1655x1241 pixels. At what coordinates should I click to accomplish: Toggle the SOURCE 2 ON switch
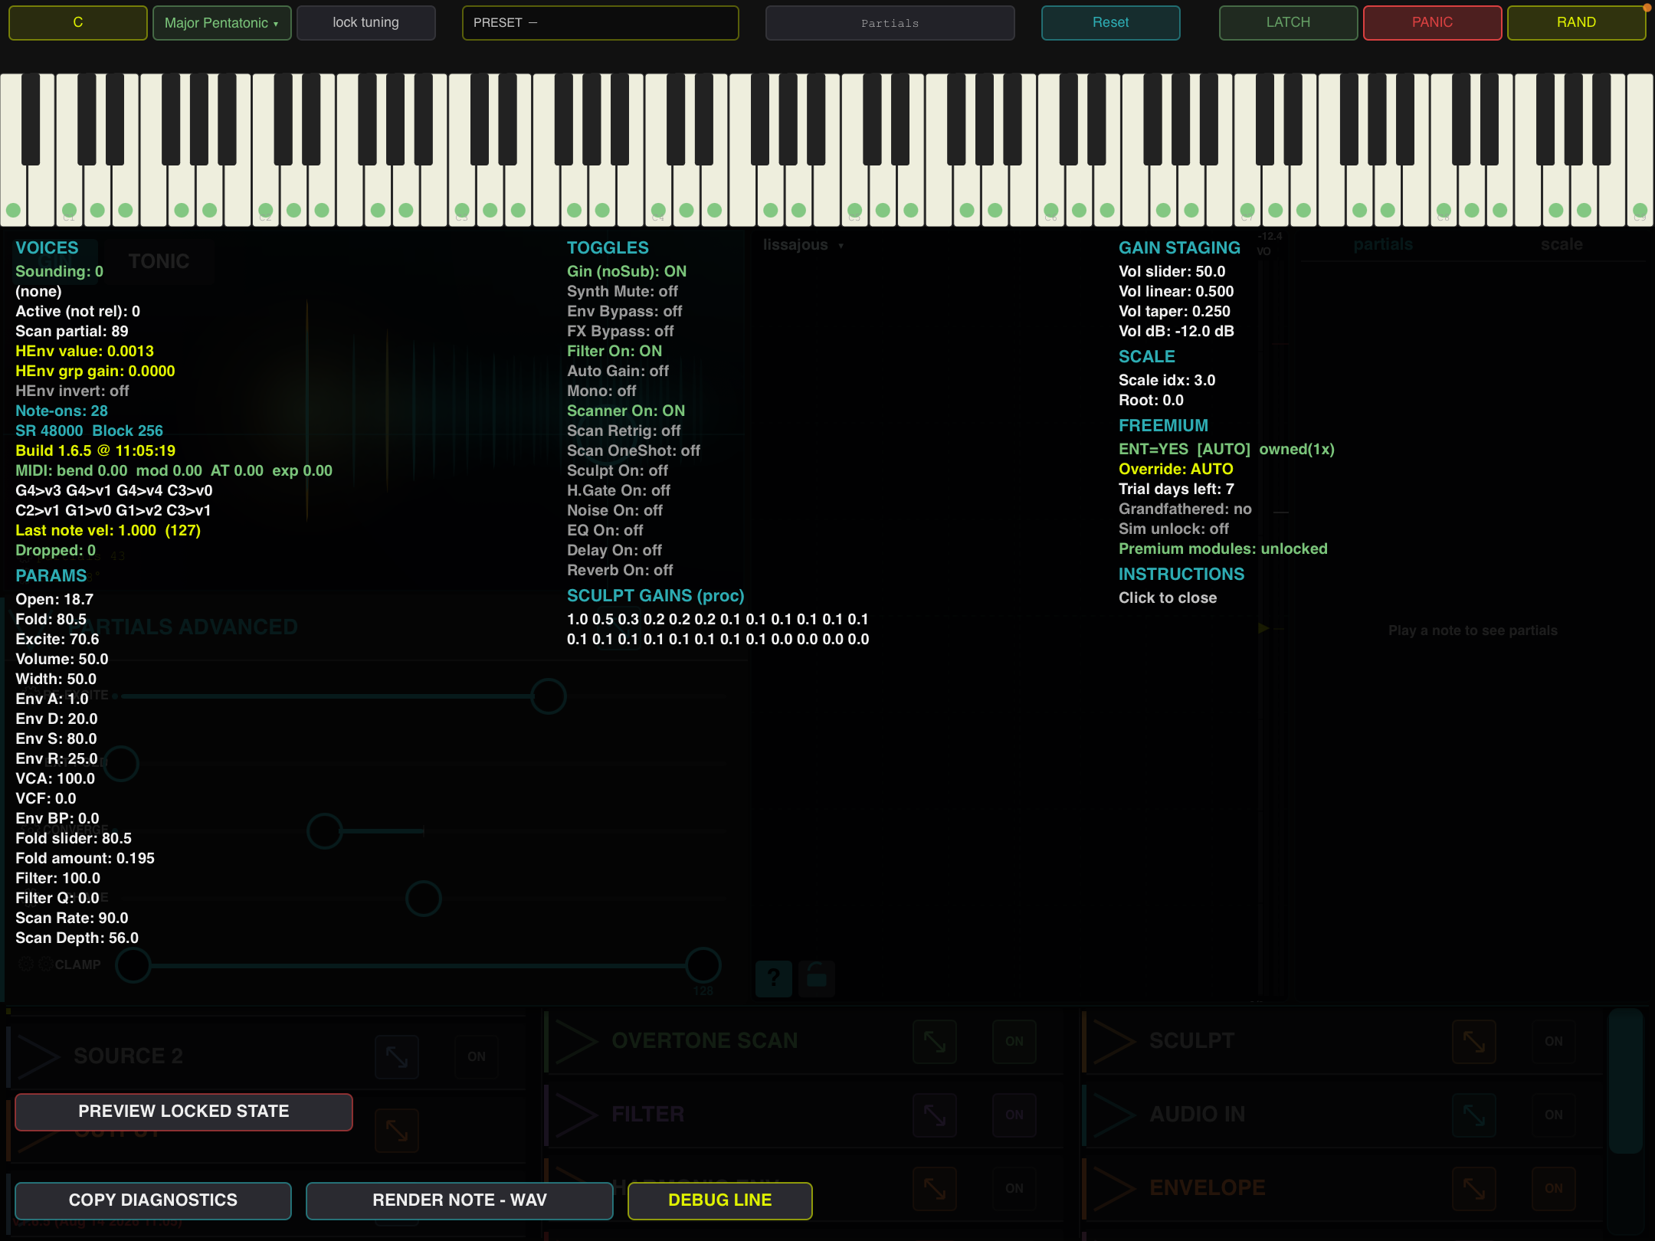477,1056
